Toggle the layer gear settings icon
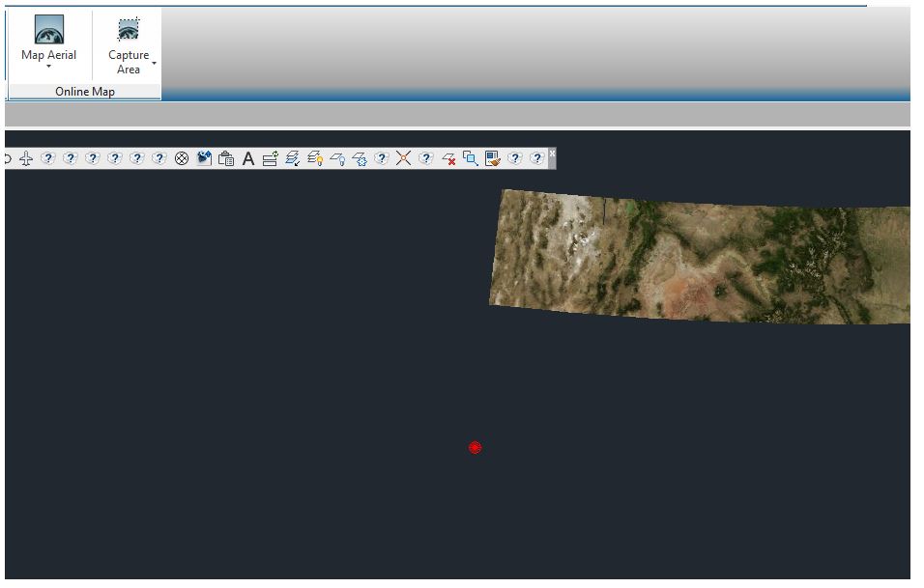Viewport: 924px width, 588px height. pyautogui.click(x=359, y=158)
